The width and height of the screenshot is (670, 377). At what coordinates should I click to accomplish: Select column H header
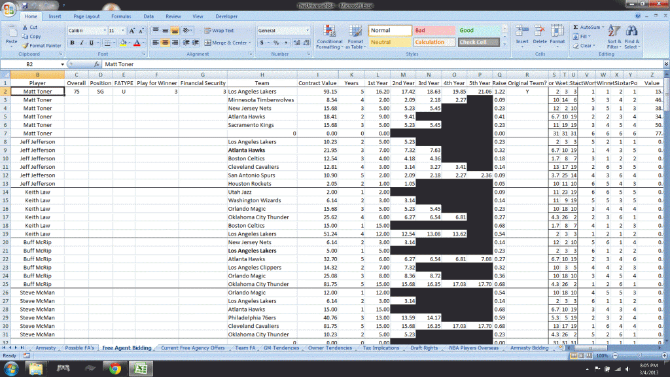click(262, 75)
